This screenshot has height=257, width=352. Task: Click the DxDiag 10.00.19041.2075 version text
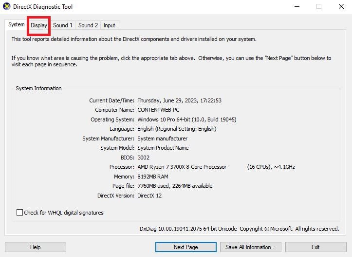(x=188, y=229)
